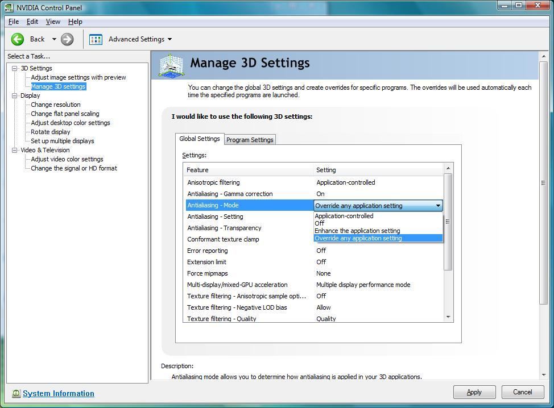Viewport: 554px width, 408px height.
Task: Collapse the Display tree node
Action: click(14, 95)
